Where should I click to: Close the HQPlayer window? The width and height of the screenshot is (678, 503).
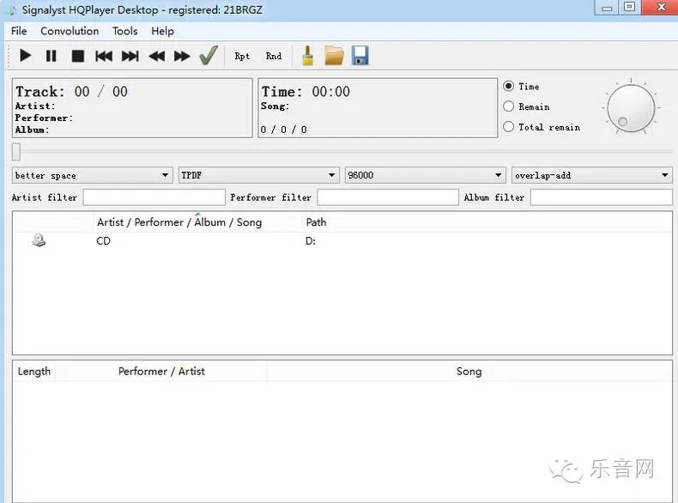coord(660,8)
